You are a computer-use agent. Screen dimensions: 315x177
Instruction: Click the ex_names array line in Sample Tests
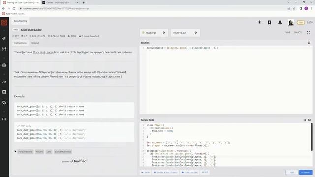point(188,142)
